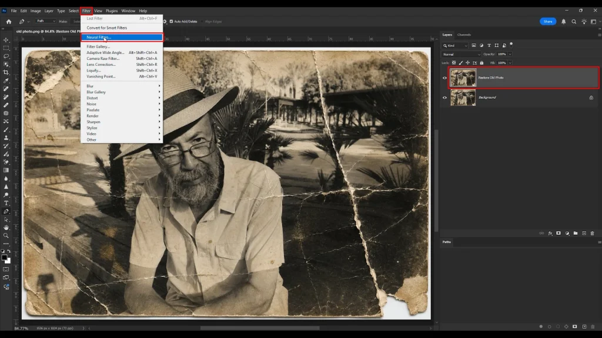Click the Home icon
The height and width of the screenshot is (338, 602).
click(9, 22)
